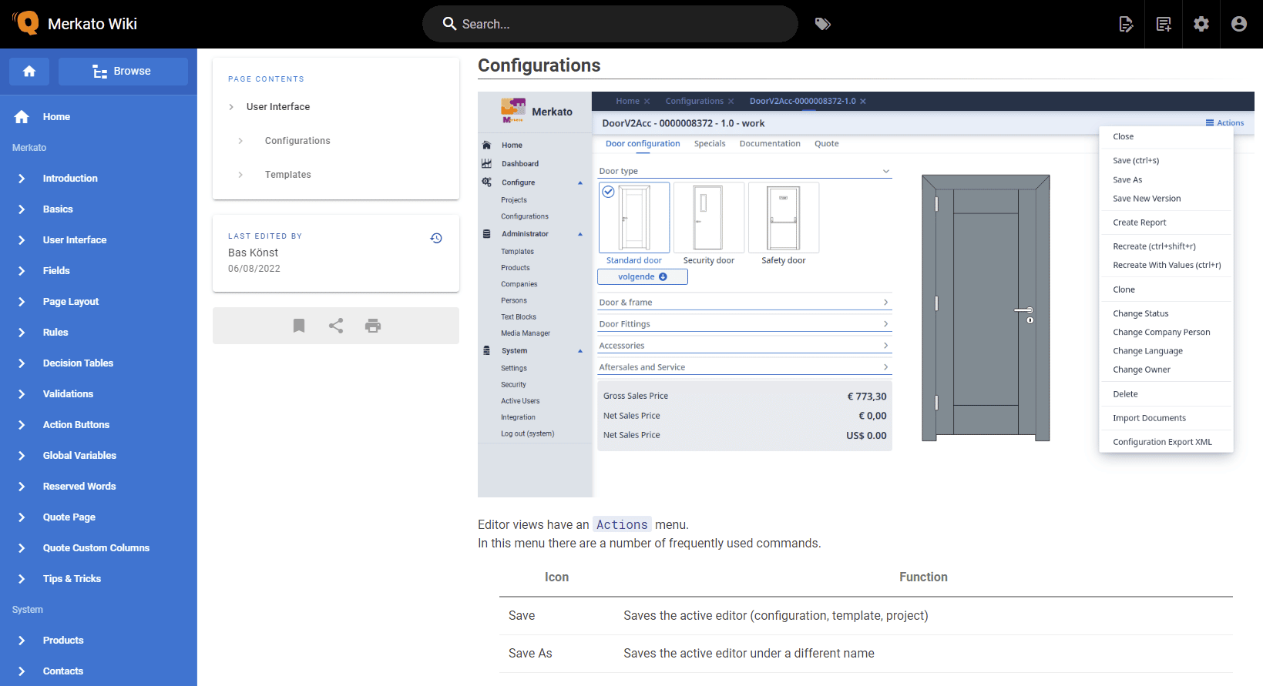Screen dimensions: 1263x686
Task: Click the search magnifier icon
Action: [450, 24]
